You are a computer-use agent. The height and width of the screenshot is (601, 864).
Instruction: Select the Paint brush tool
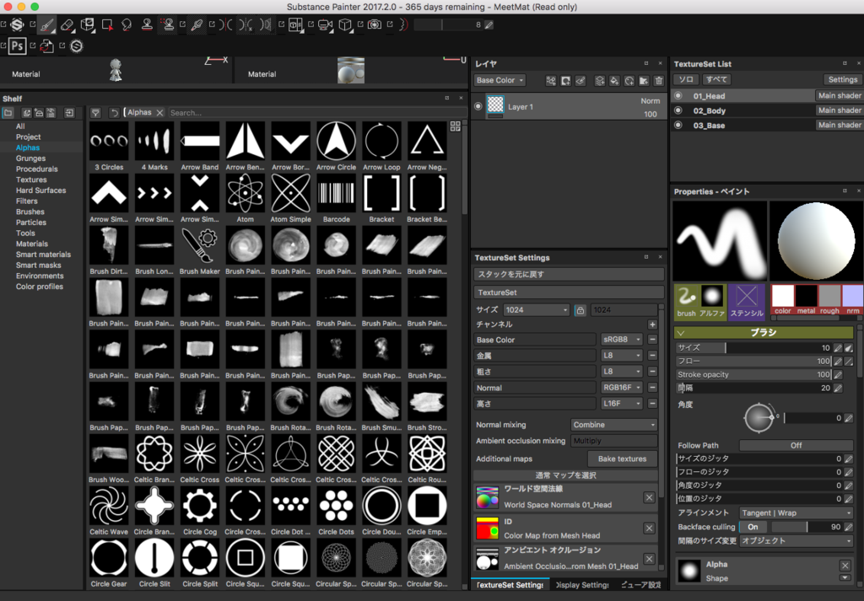(47, 24)
